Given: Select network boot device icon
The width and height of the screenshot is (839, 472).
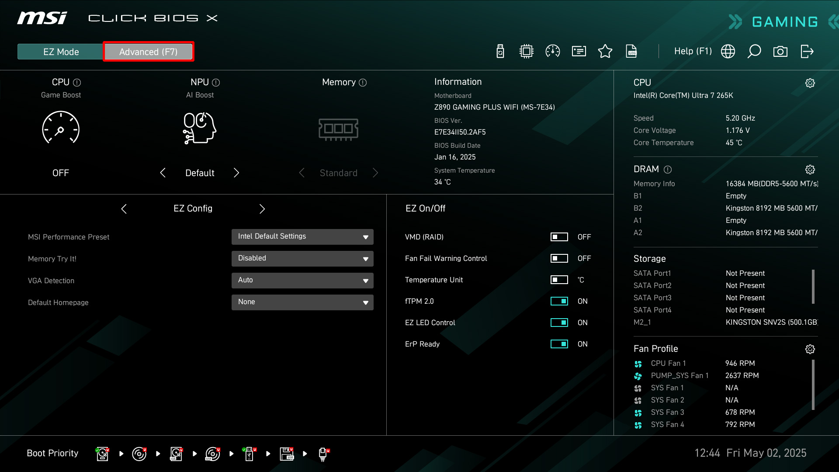Looking at the screenshot, I should (323, 454).
